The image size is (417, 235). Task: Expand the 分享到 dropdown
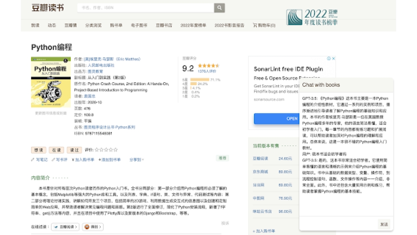(x=136, y=160)
